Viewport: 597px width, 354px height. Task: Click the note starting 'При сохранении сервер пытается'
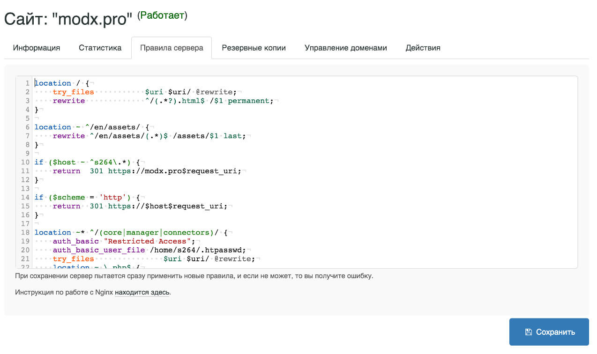pos(194,276)
